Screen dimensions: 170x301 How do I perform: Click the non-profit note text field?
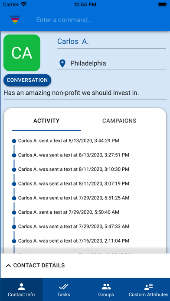pos(85,93)
